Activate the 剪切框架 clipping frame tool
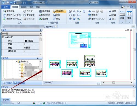This screenshot has width=137, height=106. point(9,11)
